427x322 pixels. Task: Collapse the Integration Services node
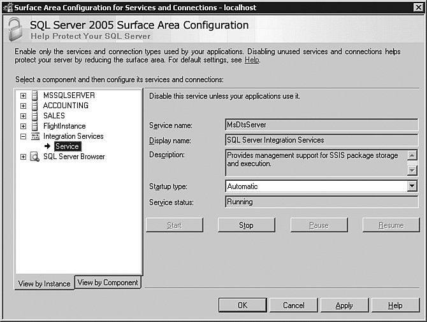tap(23, 137)
